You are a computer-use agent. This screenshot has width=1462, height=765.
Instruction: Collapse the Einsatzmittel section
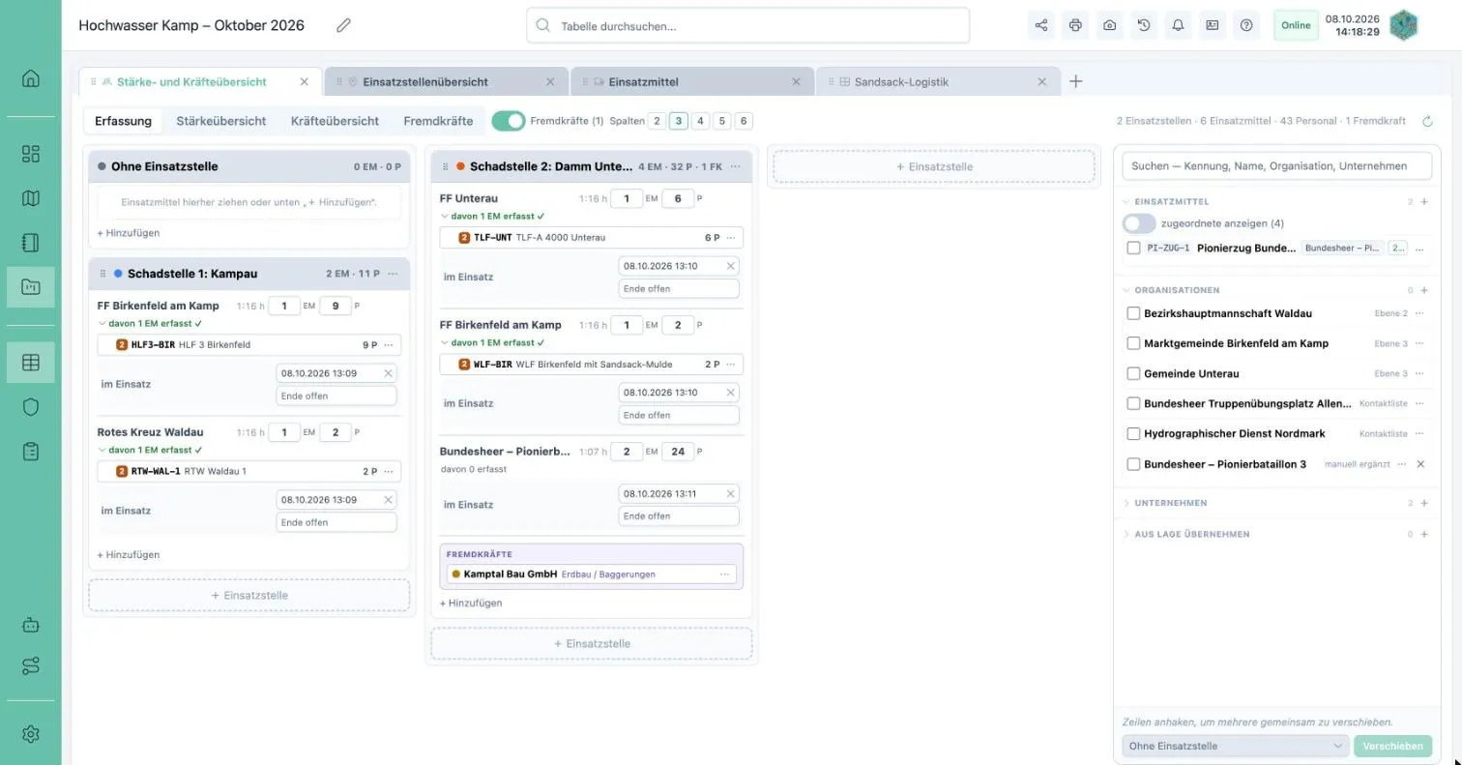1126,202
